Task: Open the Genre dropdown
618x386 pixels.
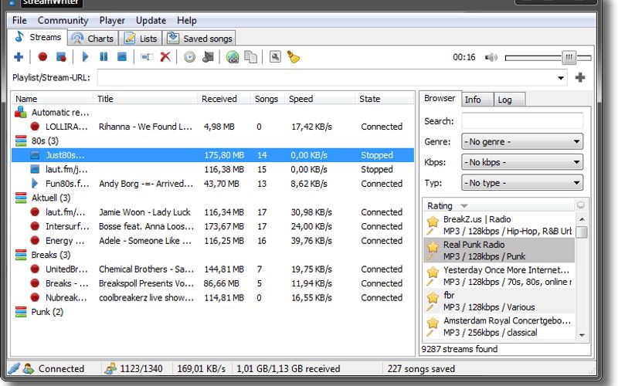Action: (522, 141)
